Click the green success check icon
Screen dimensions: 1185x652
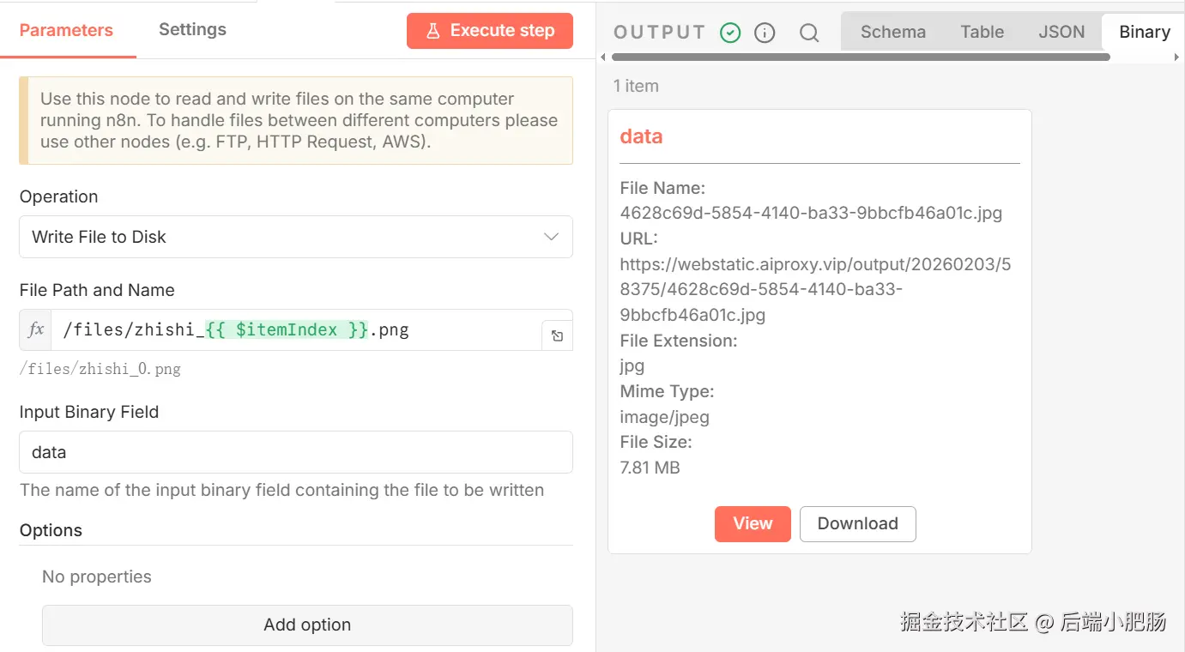point(730,33)
